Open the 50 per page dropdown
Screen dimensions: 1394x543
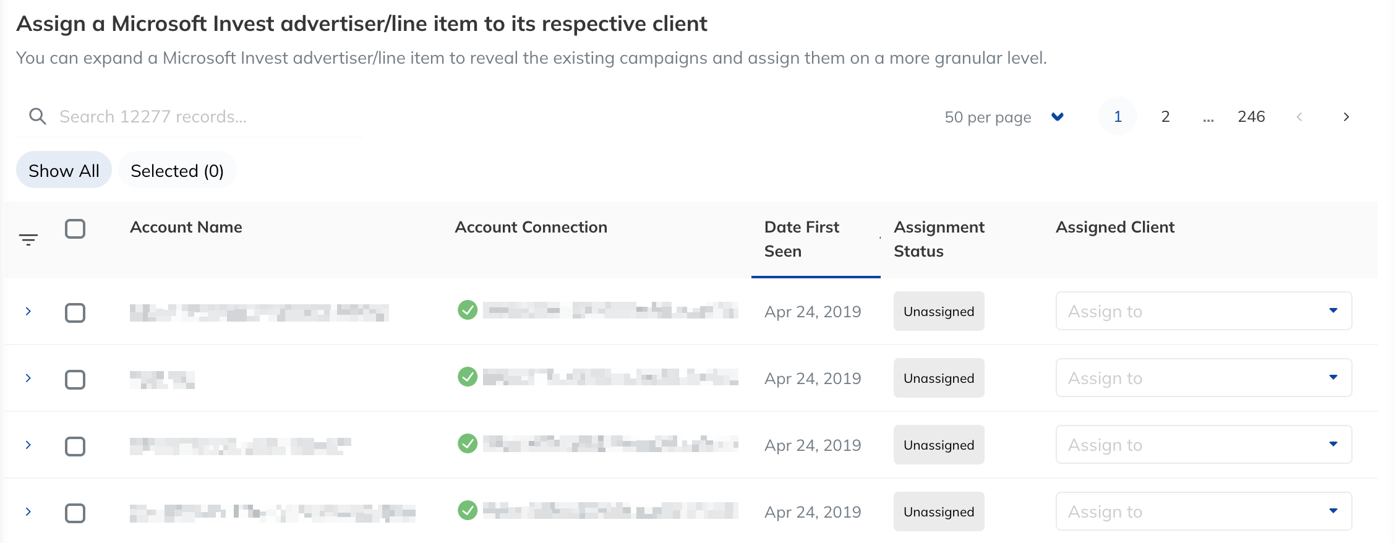click(1004, 117)
